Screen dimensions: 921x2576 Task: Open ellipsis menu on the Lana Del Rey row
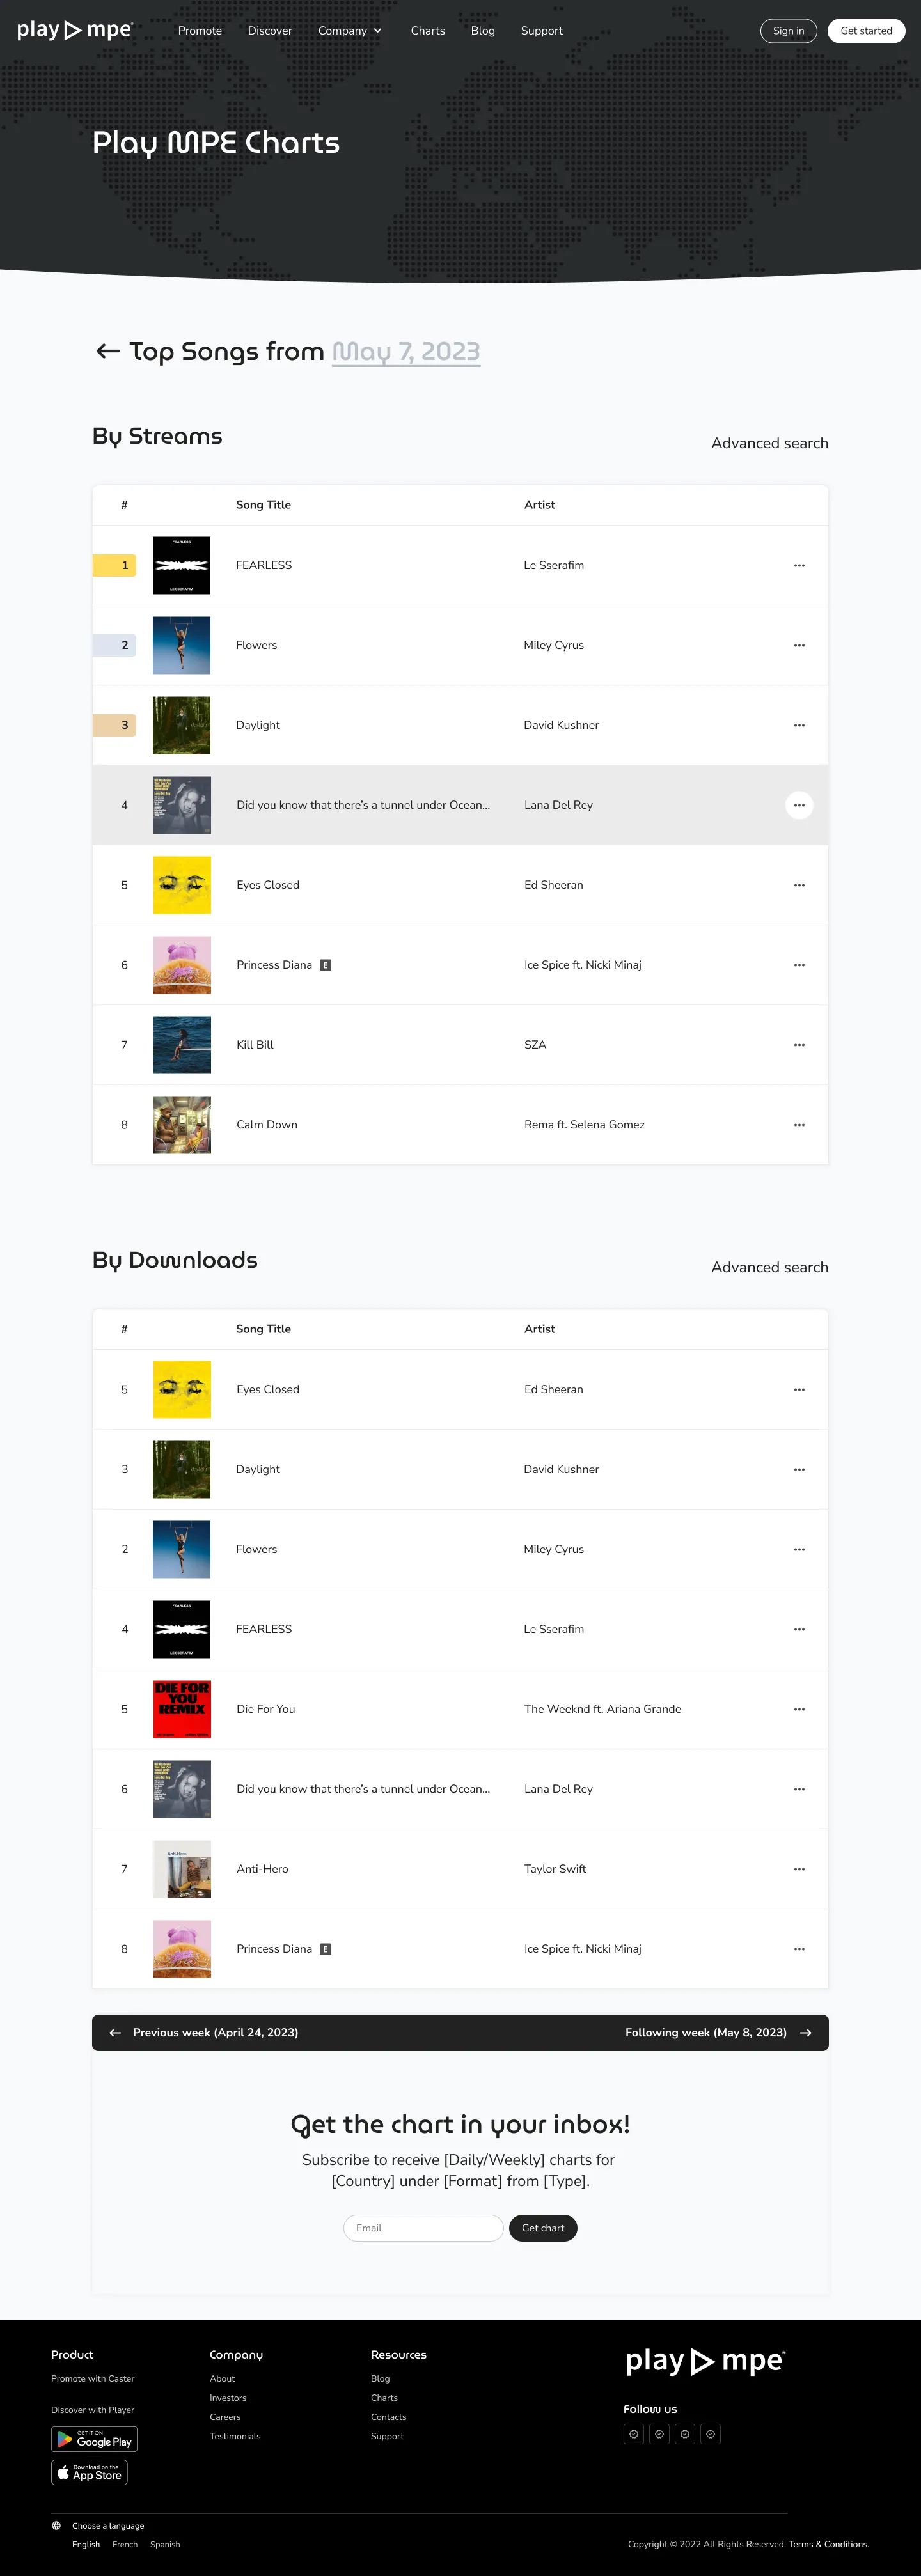click(799, 805)
